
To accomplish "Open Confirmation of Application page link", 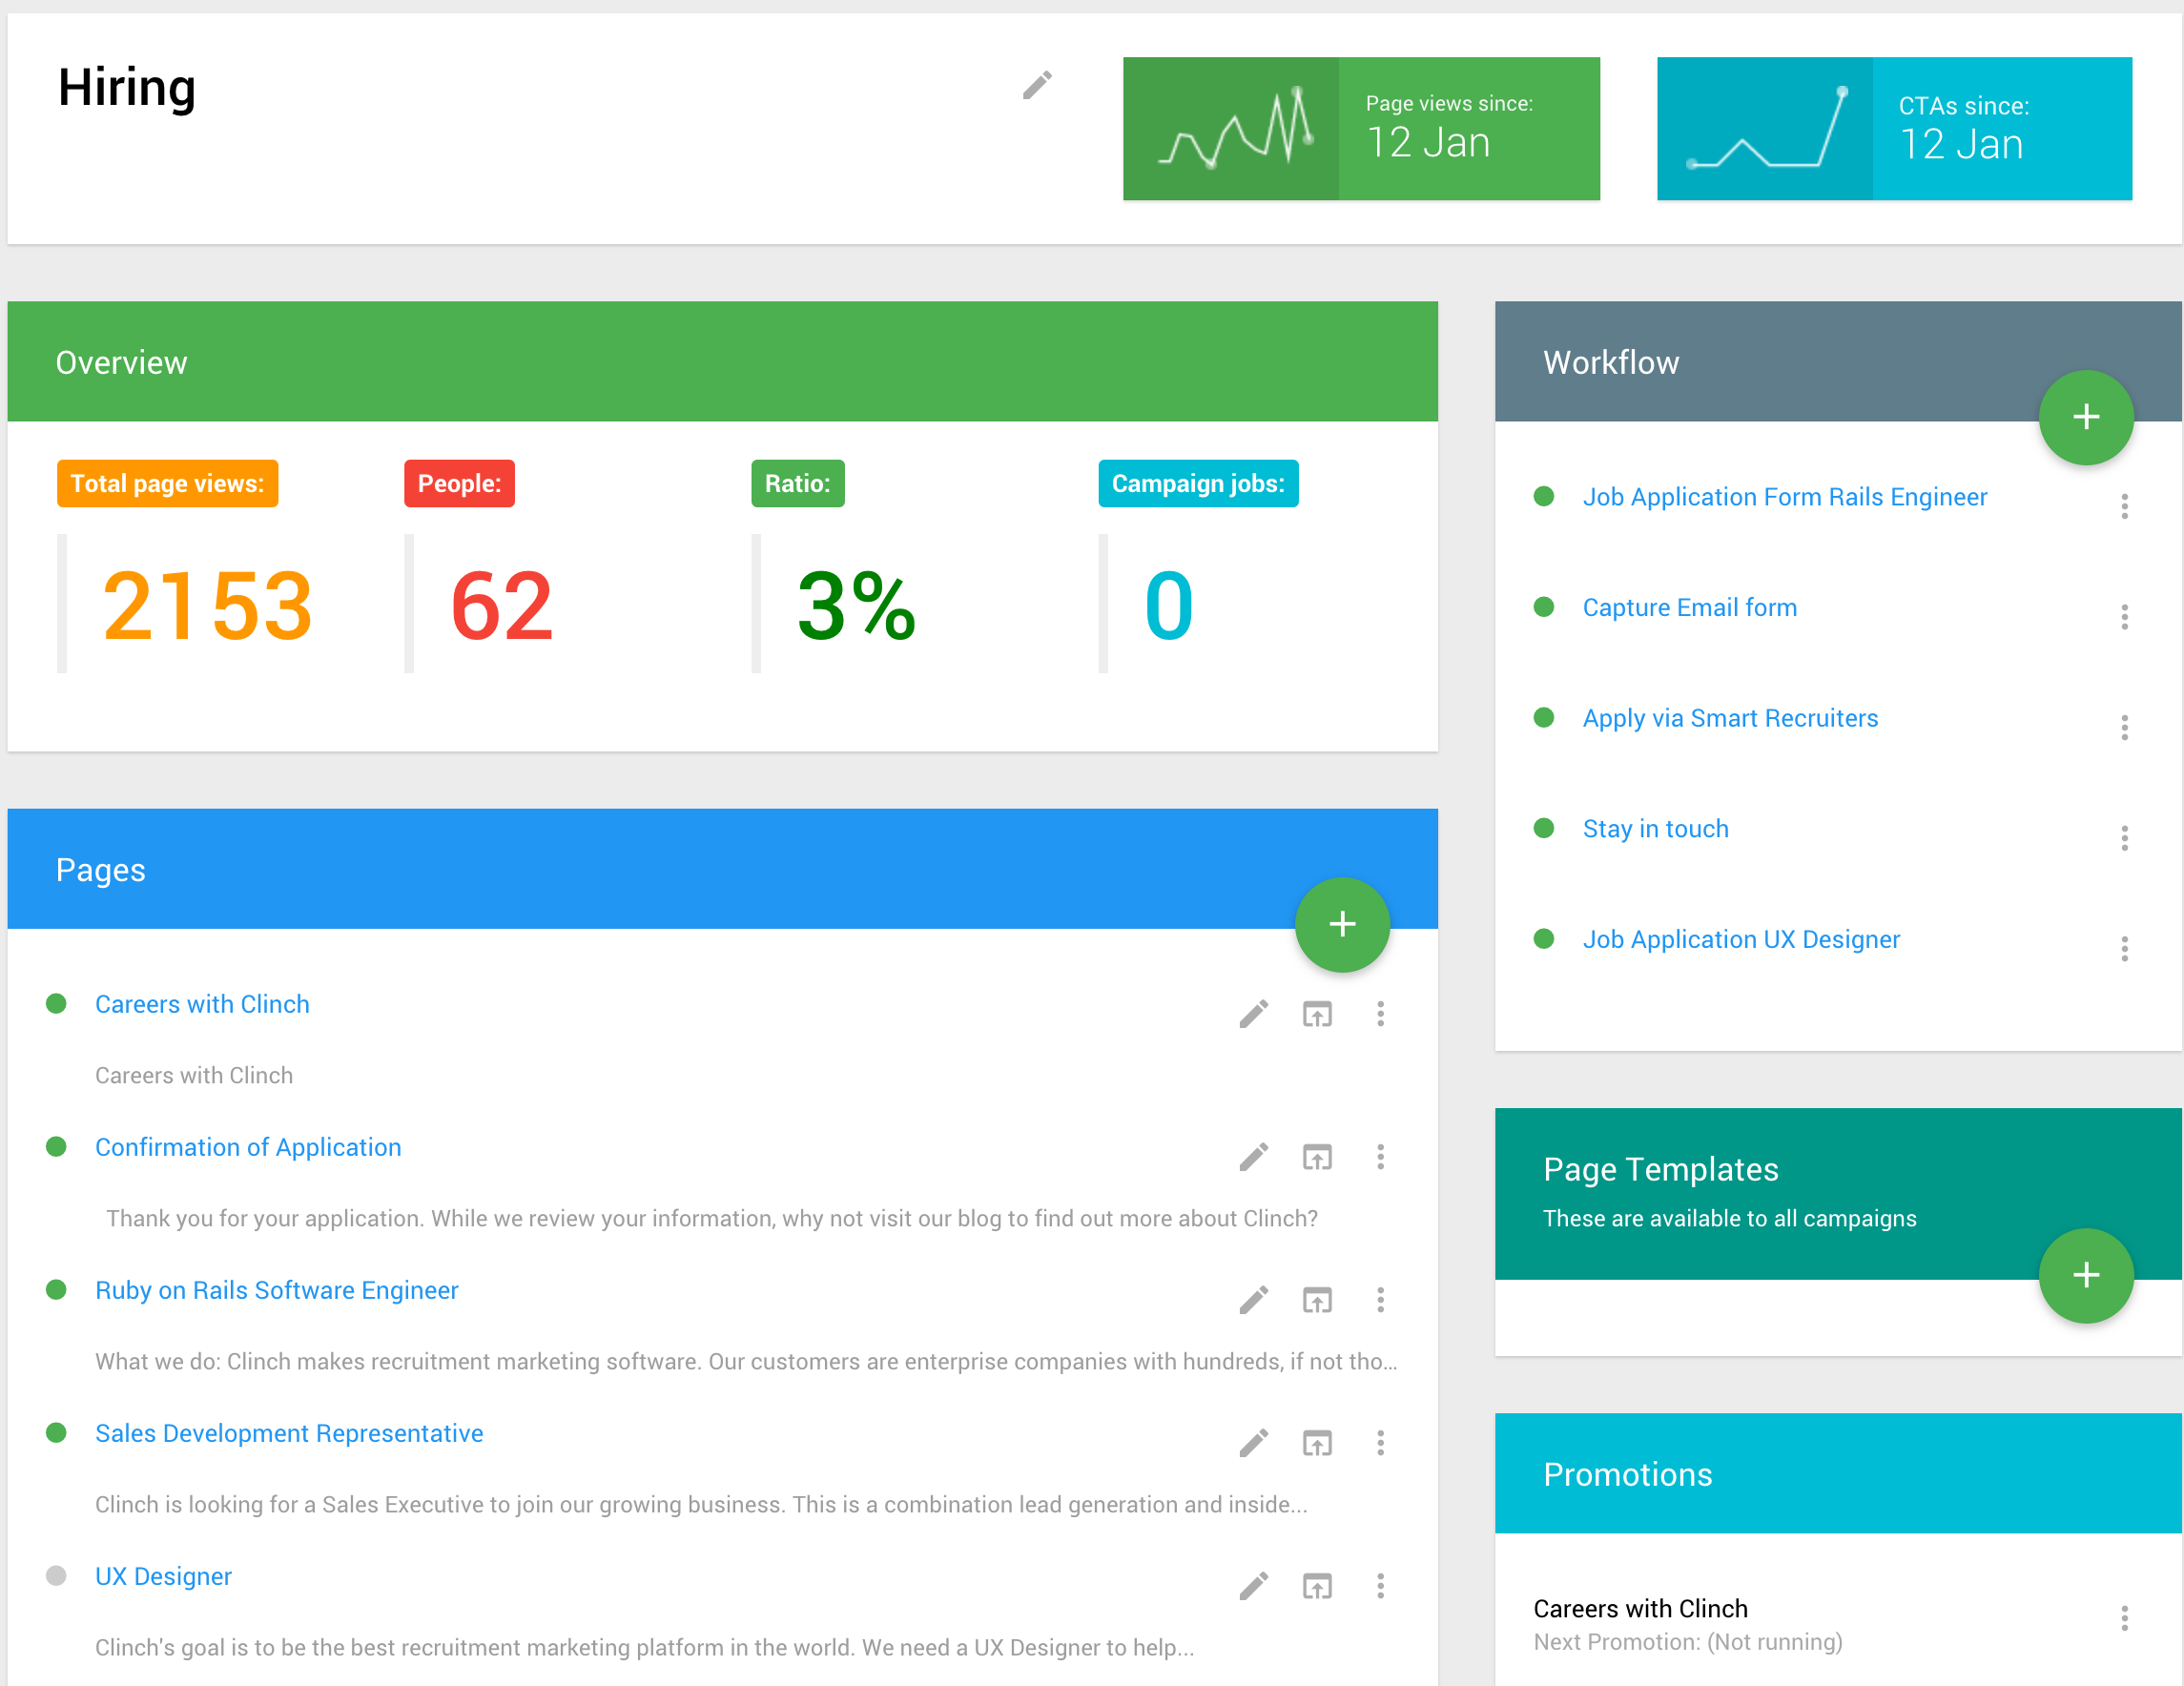I will coord(248,1147).
